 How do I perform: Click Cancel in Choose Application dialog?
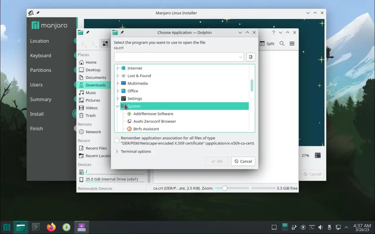pos(243,161)
